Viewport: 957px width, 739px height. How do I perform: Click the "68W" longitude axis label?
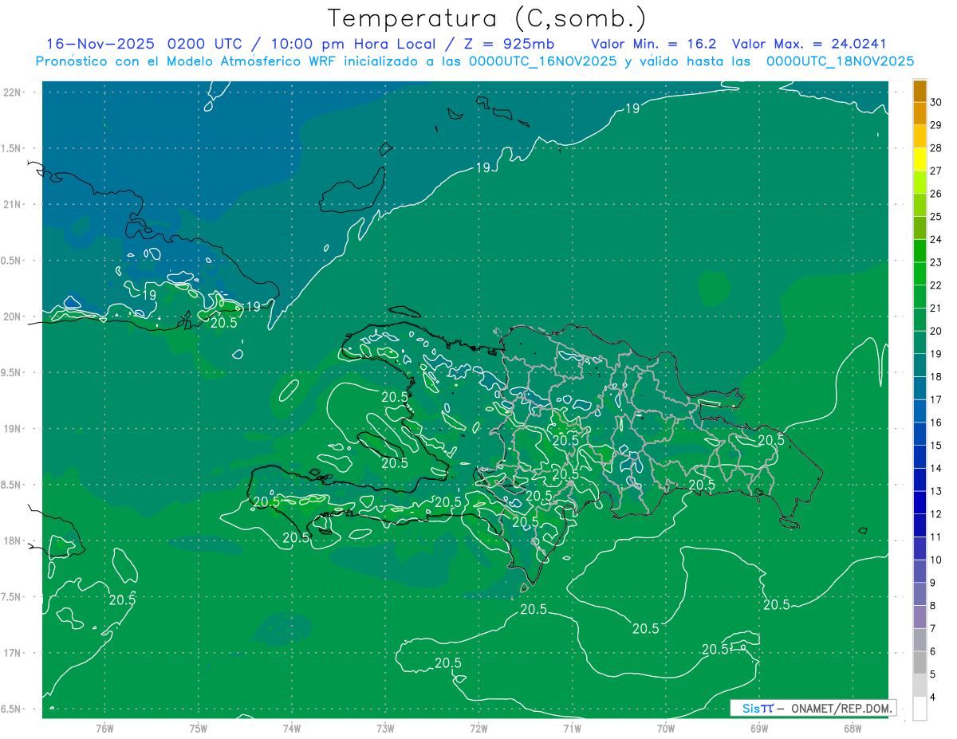click(x=853, y=729)
